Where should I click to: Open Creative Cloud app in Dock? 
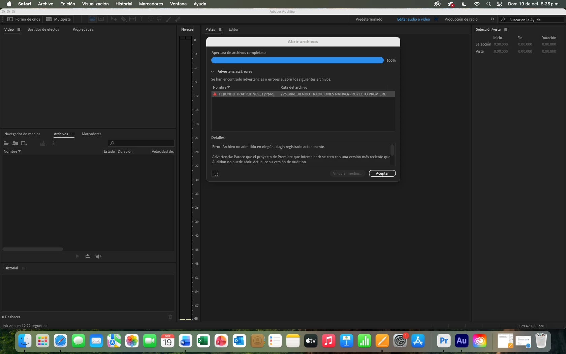pyautogui.click(x=479, y=341)
